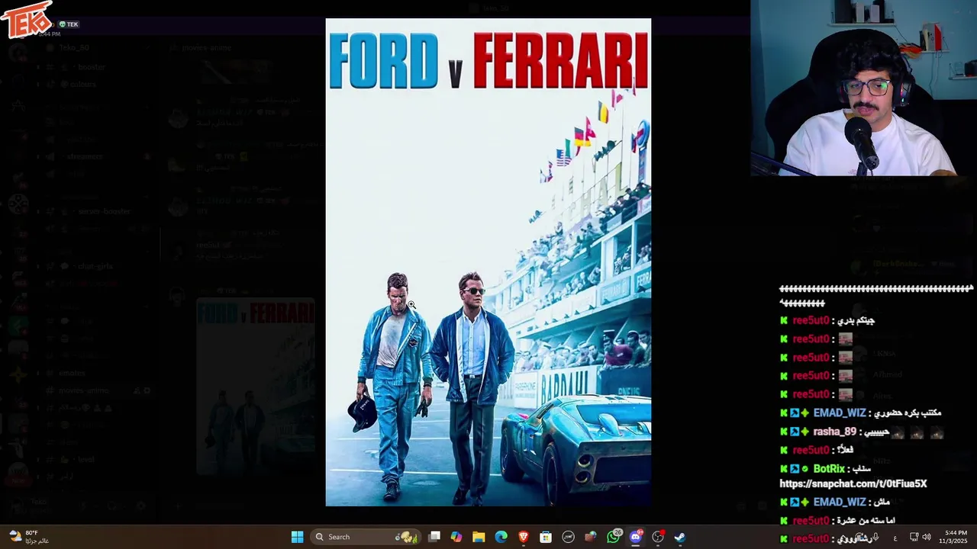
Task: Launch Microsoft Copilot from the taskbar
Action: (x=456, y=537)
